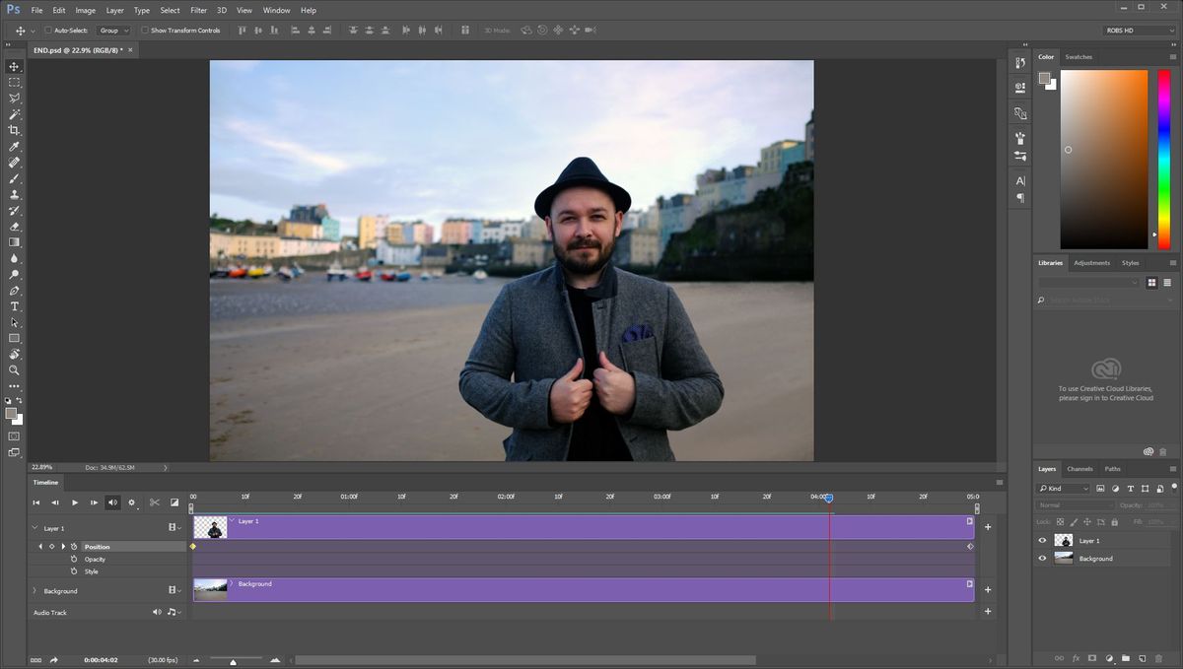This screenshot has height=669, width=1183.
Task: Open the Filter menu
Action: pos(198,10)
